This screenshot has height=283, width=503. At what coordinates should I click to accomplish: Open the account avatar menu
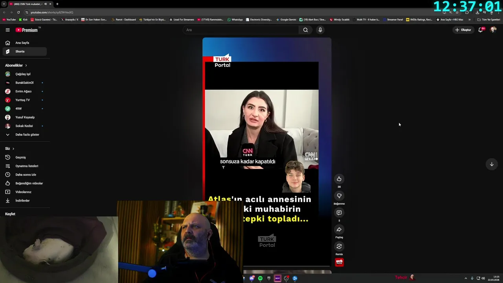(x=493, y=30)
